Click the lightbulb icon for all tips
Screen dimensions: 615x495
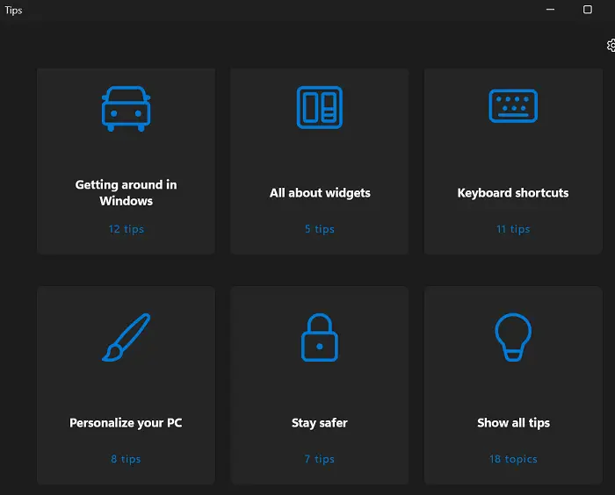(x=513, y=337)
